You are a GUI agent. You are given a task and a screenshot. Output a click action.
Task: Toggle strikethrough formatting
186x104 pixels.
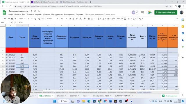[x=77, y=18]
